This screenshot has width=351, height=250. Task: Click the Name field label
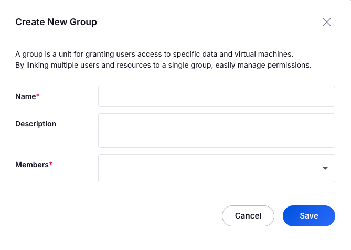click(x=25, y=96)
